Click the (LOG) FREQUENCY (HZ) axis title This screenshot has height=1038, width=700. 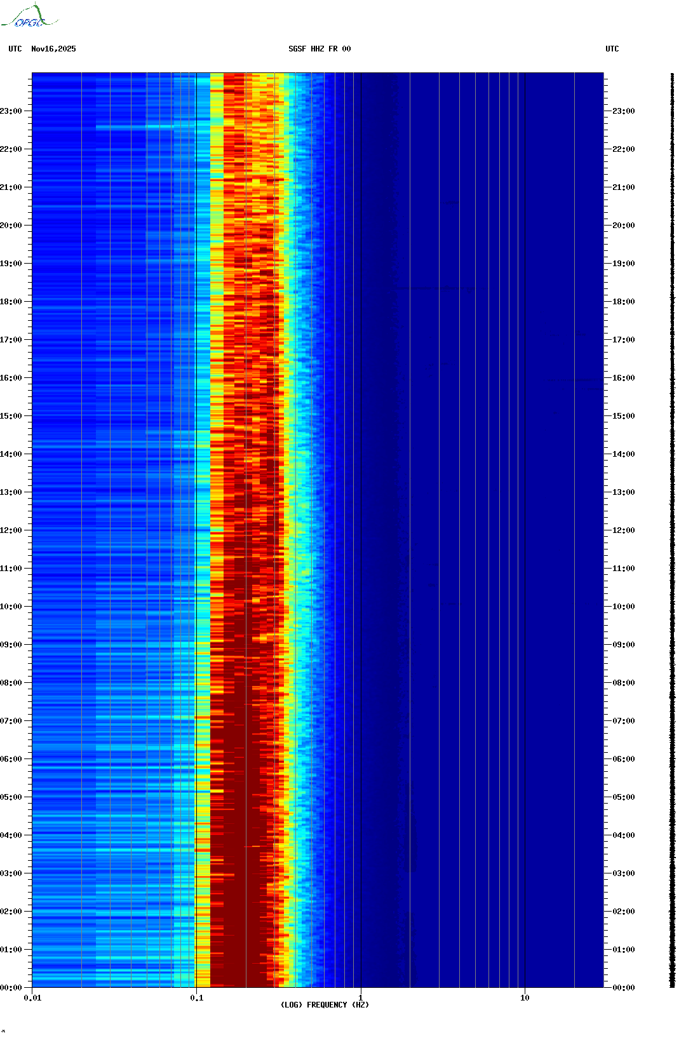pyautogui.click(x=325, y=1005)
